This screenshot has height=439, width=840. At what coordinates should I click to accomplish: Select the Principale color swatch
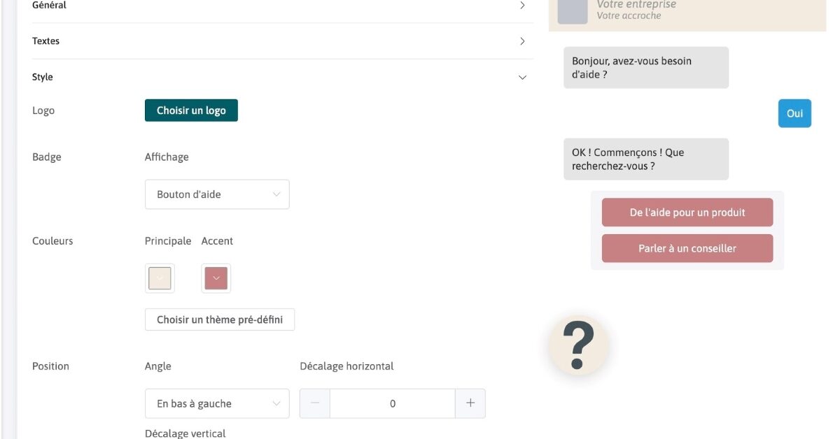(160, 278)
